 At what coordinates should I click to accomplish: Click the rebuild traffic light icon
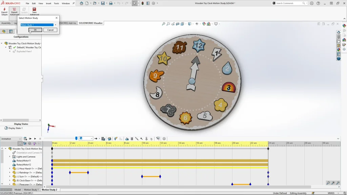pos(142,3)
